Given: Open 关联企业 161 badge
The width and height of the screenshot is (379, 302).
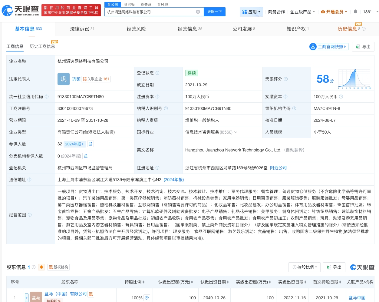Looking at the screenshot, I should pos(96,79).
